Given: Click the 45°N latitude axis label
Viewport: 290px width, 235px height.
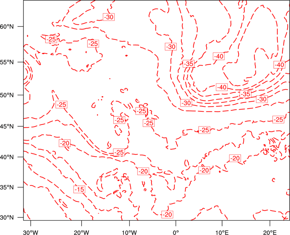Looking at the screenshot, I should [x=7, y=126].
